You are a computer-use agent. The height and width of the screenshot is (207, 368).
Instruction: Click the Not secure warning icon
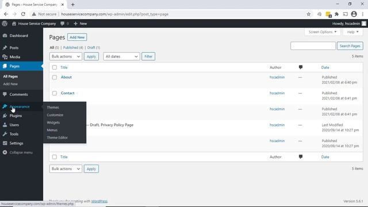(x=34, y=14)
